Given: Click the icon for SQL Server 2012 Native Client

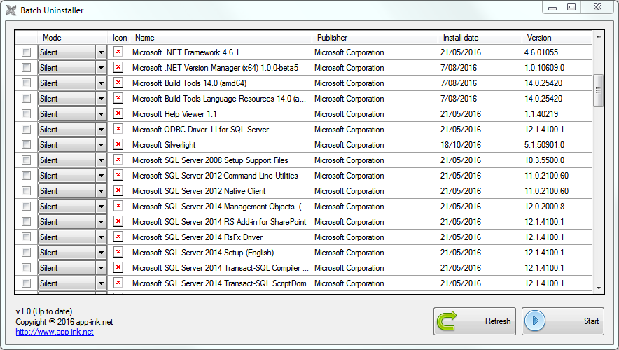Looking at the screenshot, I should pyautogui.click(x=118, y=190).
